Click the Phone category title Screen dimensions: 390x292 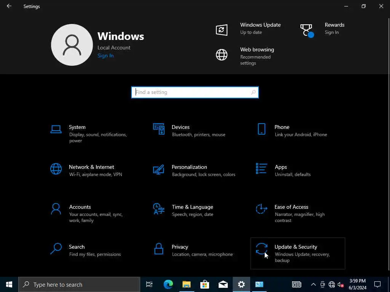(x=282, y=127)
